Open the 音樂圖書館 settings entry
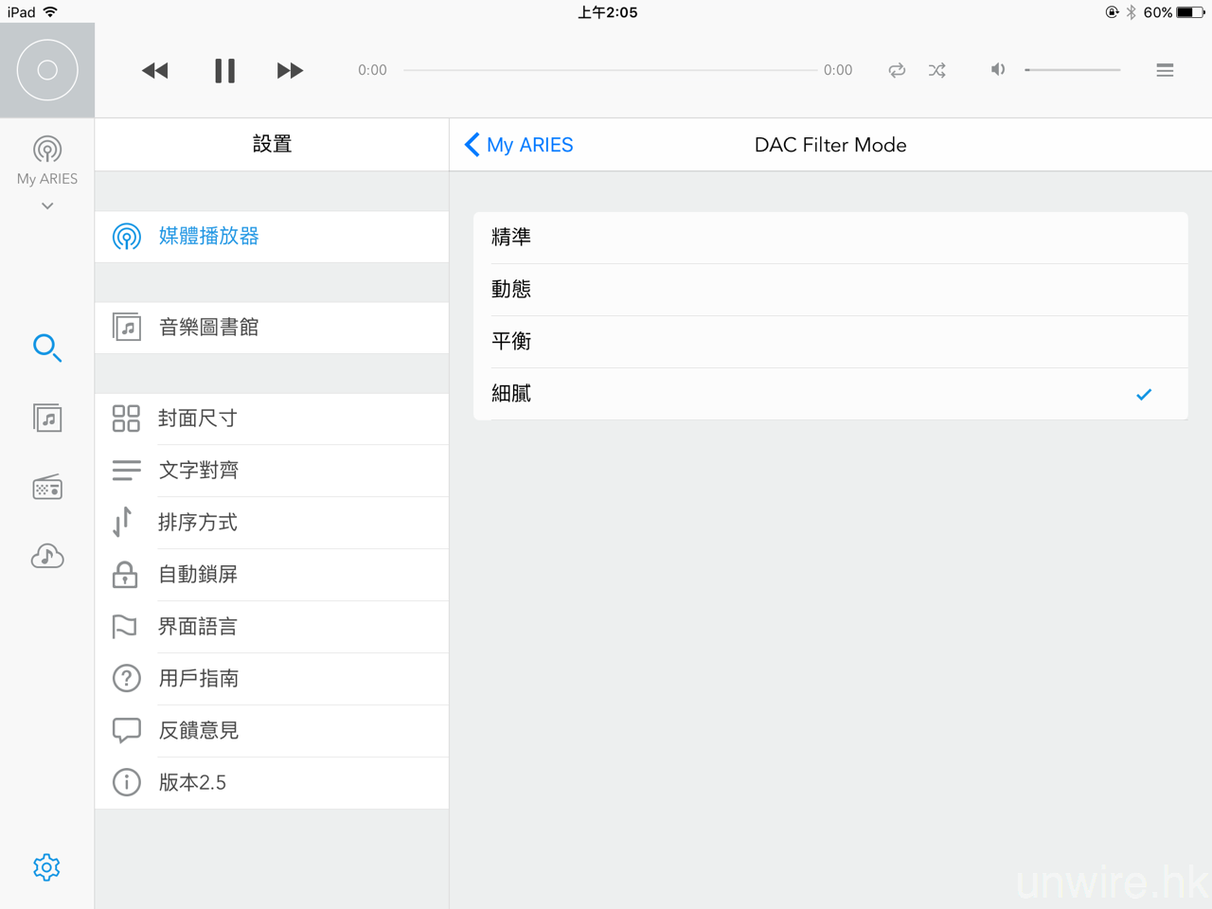Viewport: 1212px width, 909px height. pos(272,328)
